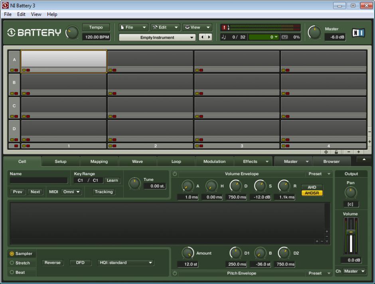Toggle the Pitch Envelope power button
The width and height of the screenshot is (375, 284).
pos(175,273)
